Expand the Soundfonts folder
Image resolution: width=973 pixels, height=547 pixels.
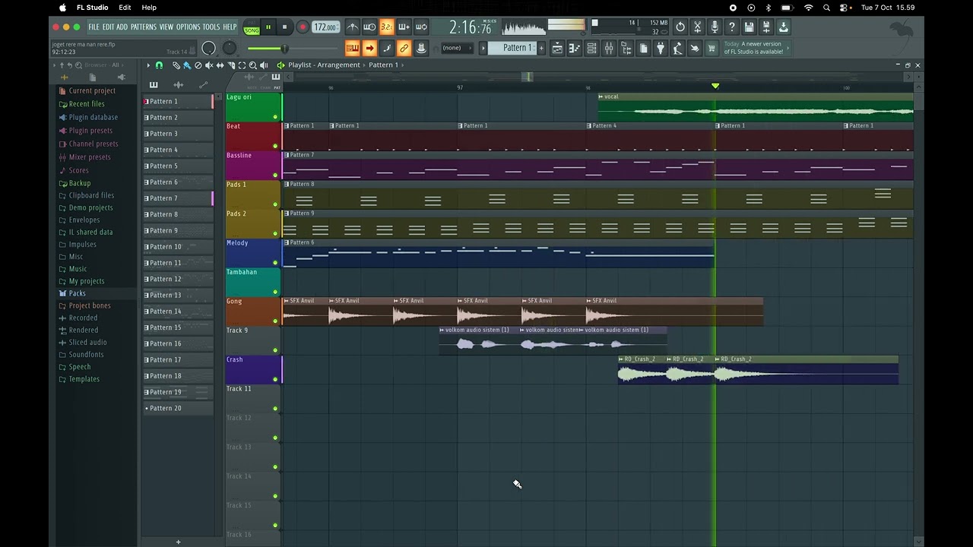click(x=86, y=354)
